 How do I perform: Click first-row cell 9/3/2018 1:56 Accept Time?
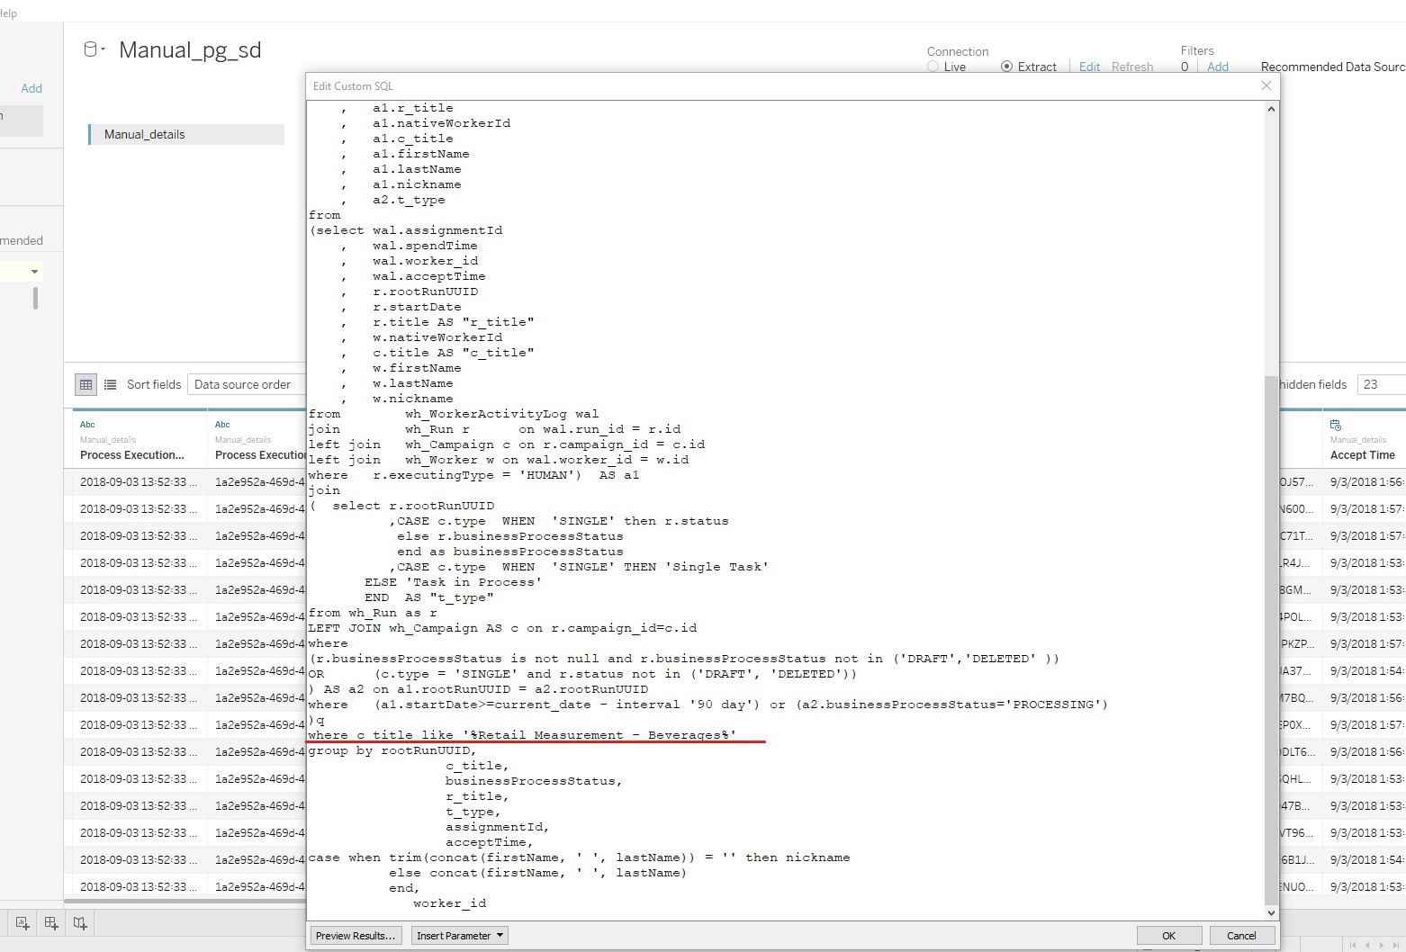click(x=1365, y=481)
